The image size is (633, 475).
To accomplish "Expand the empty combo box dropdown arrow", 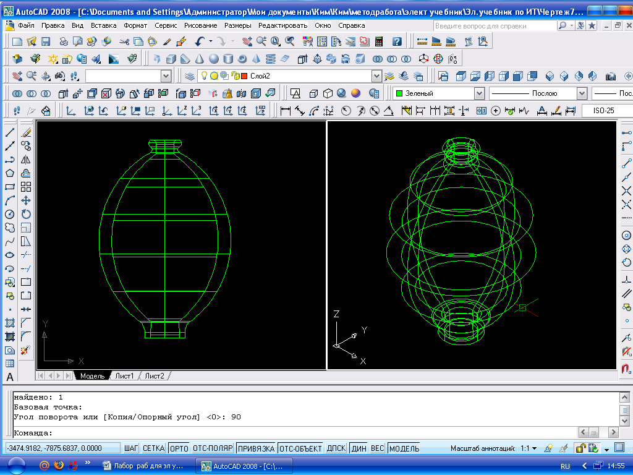I will point(166,76).
